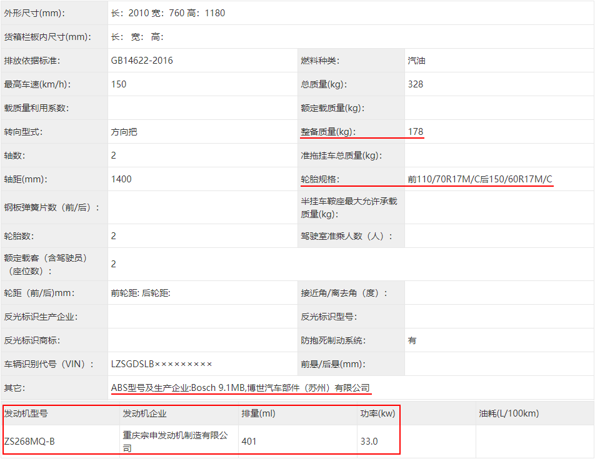This screenshot has height=459, width=595.
Task: Select the tire specification 前110/70R17M/C后150/60R17M/C
Action: [x=480, y=179]
